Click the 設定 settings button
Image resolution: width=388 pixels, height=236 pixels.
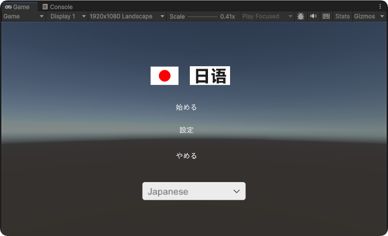point(186,130)
